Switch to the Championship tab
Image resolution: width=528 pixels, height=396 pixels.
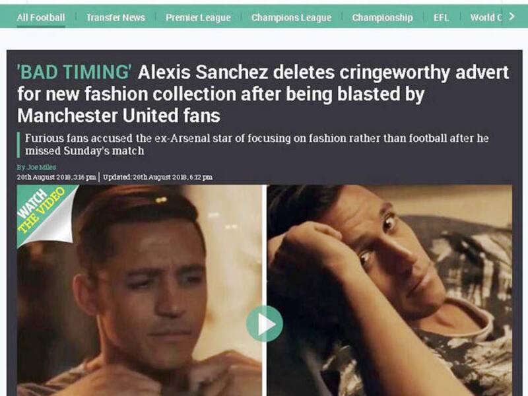pyautogui.click(x=382, y=18)
